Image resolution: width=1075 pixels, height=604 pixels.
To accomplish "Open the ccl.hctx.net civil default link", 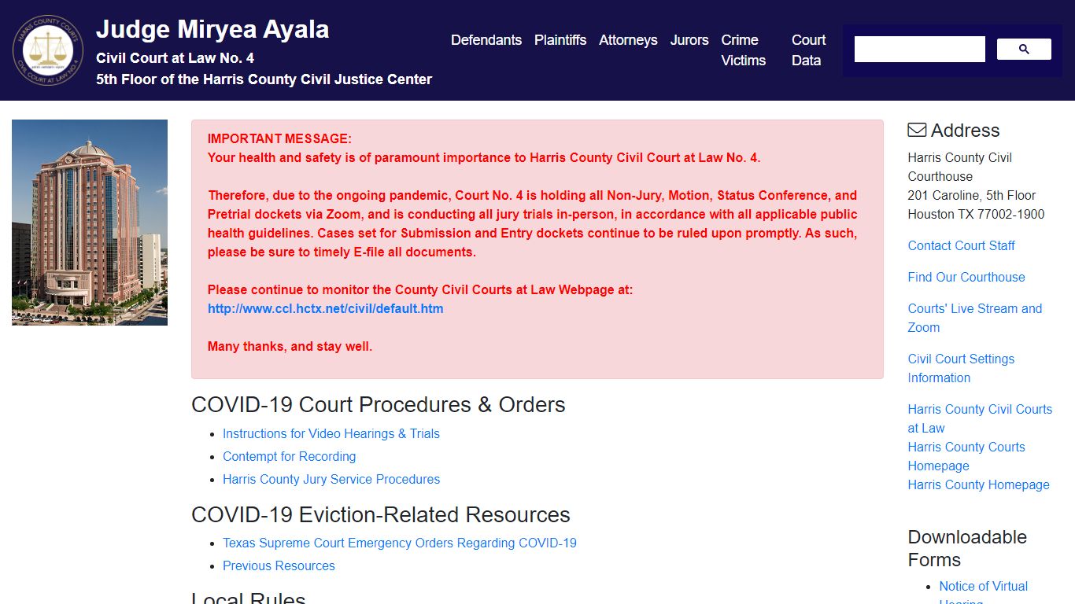I will point(325,308).
